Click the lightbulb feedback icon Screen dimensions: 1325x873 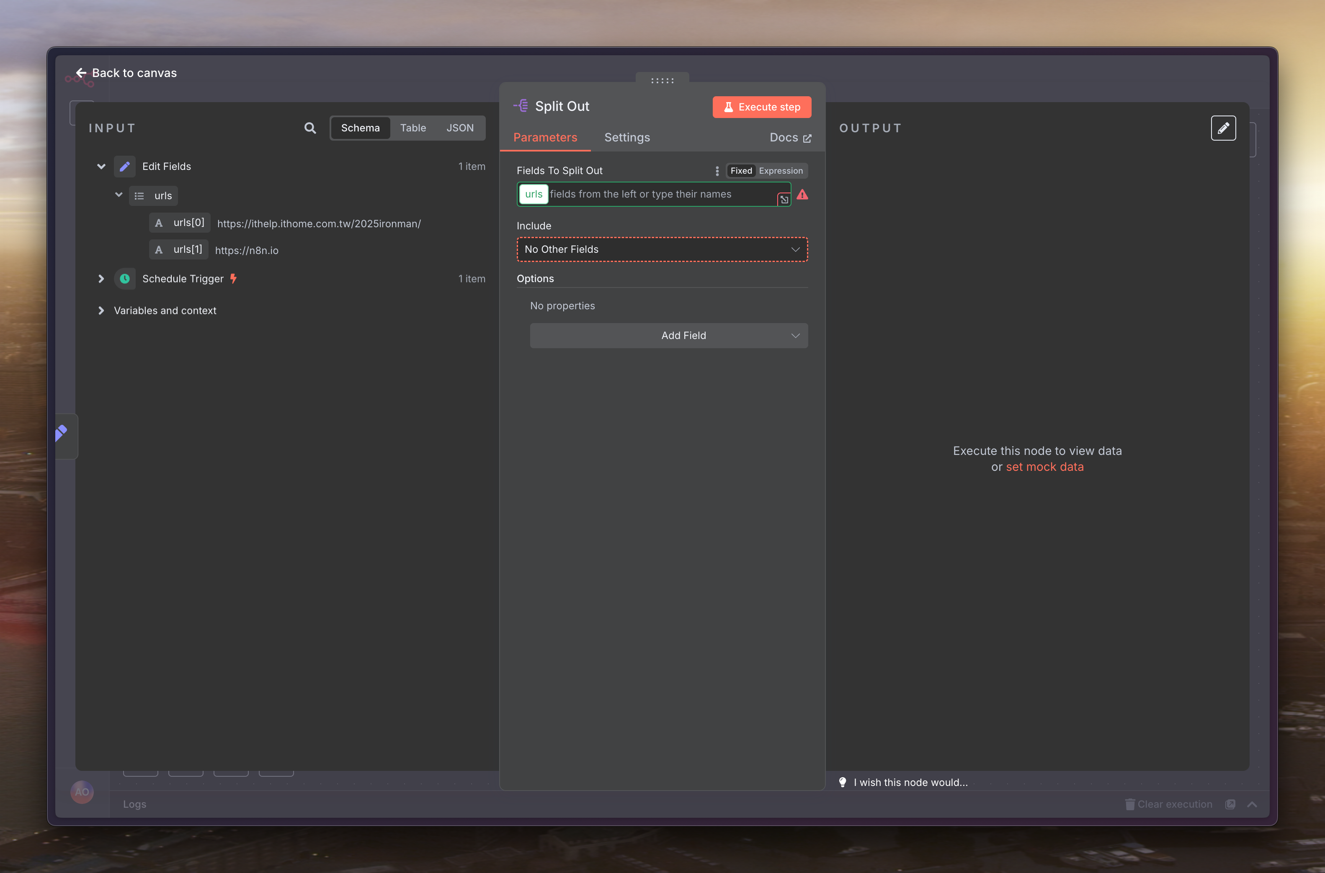tap(843, 782)
